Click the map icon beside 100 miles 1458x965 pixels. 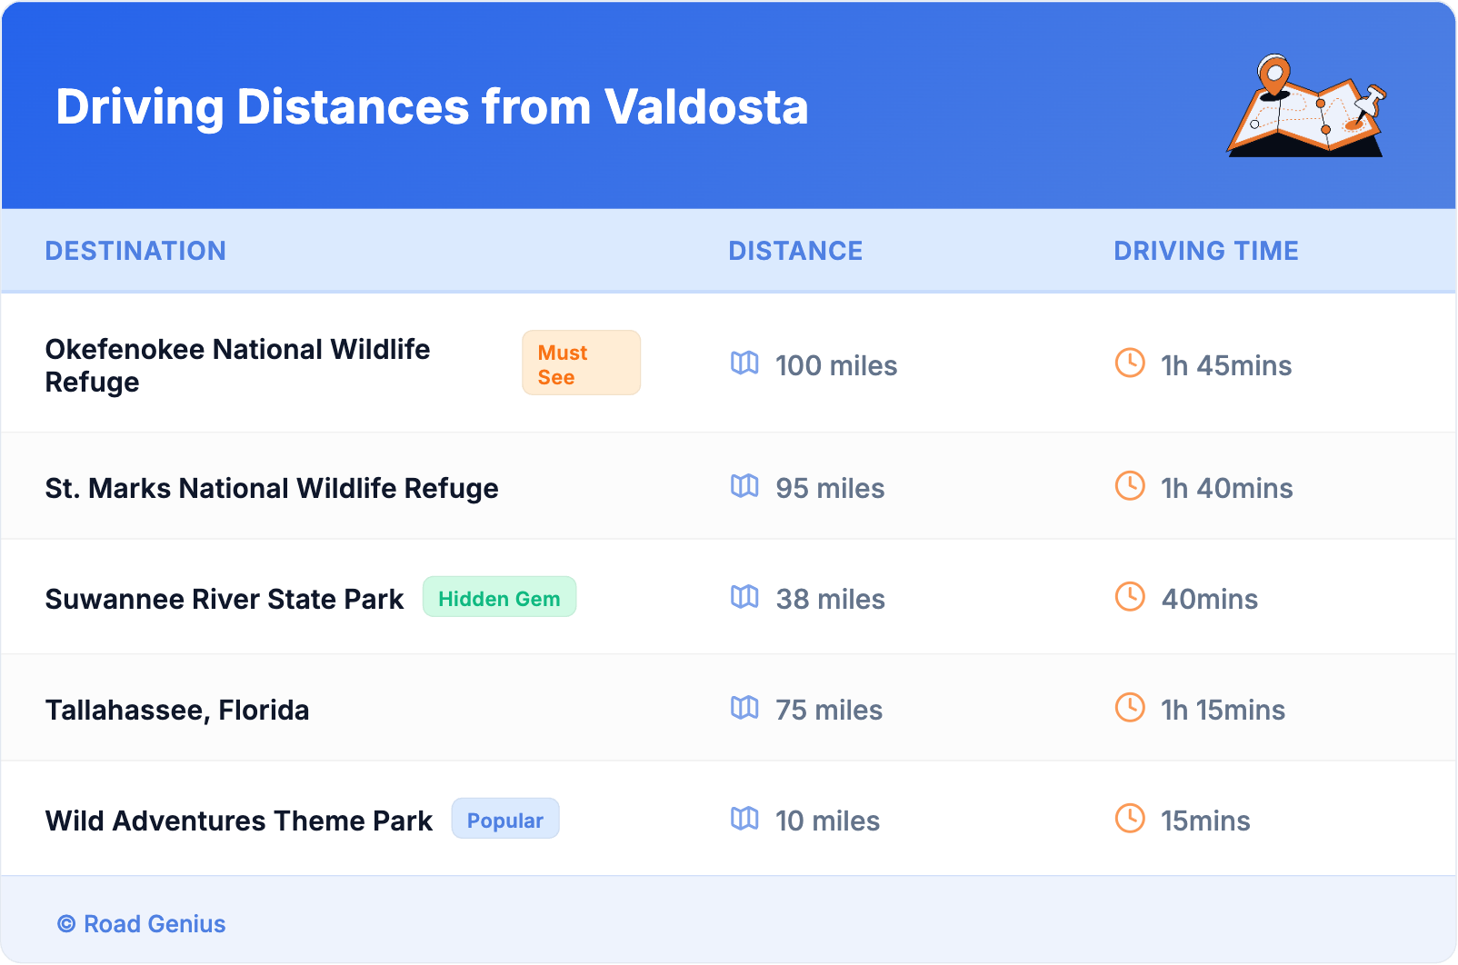pos(744,363)
